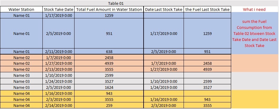This screenshot has width=279, height=109.
Task: Click the red 'What i need' cell
Action: click(x=254, y=10)
